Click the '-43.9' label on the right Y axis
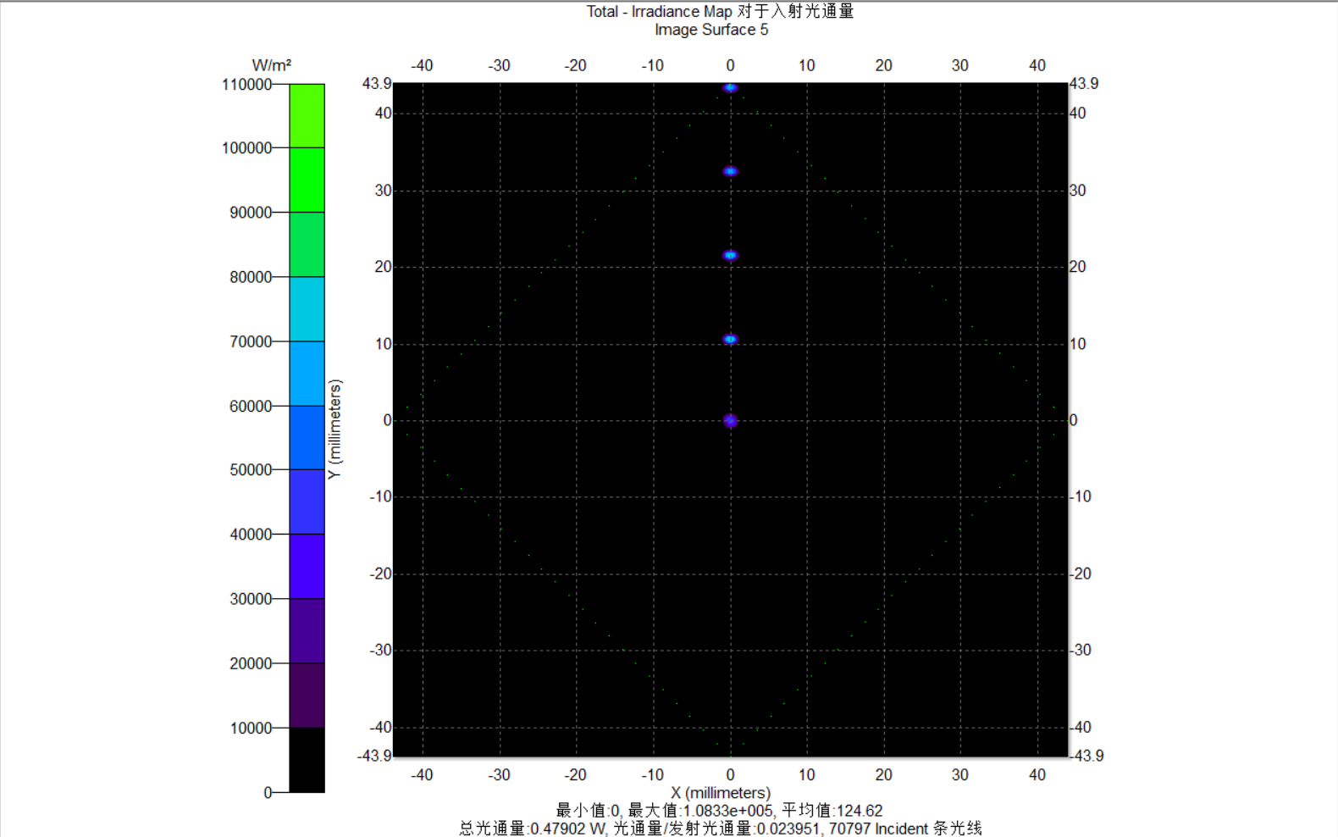The image size is (1338, 837). pos(1088,756)
